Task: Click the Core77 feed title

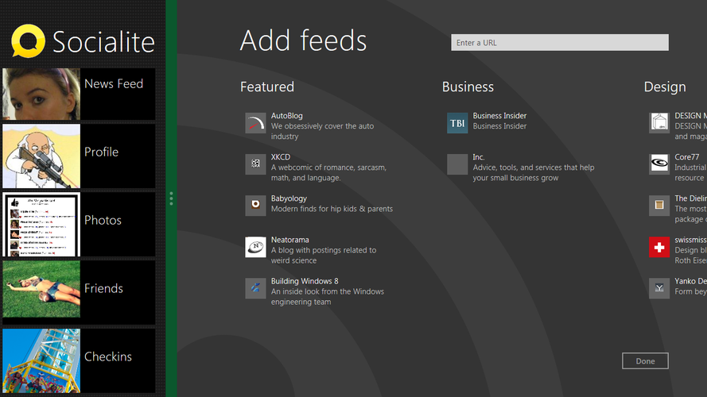Action: coord(686,157)
